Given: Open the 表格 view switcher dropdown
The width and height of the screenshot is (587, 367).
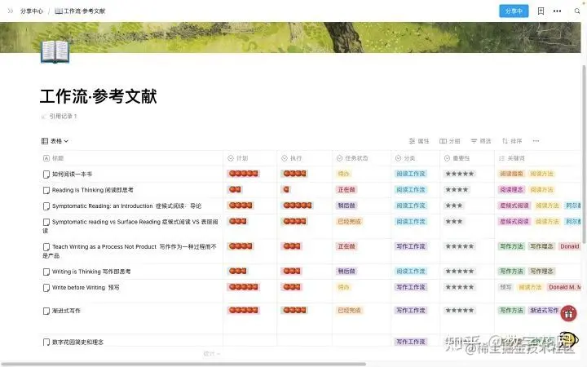Looking at the screenshot, I should (55, 141).
